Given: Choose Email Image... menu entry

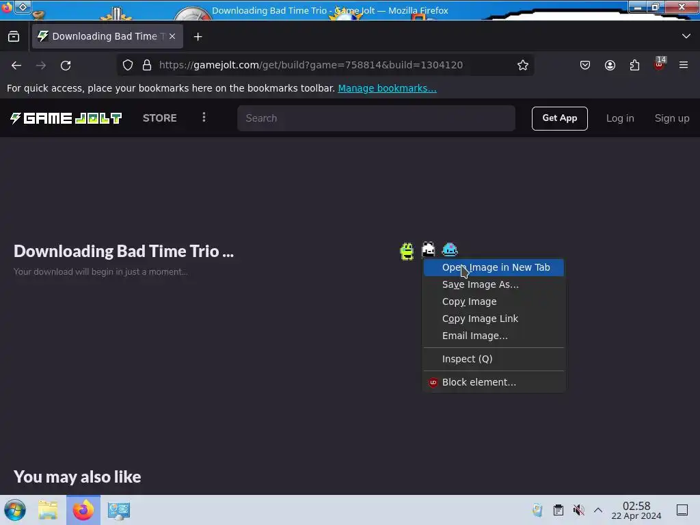Looking at the screenshot, I should coord(494,336).
